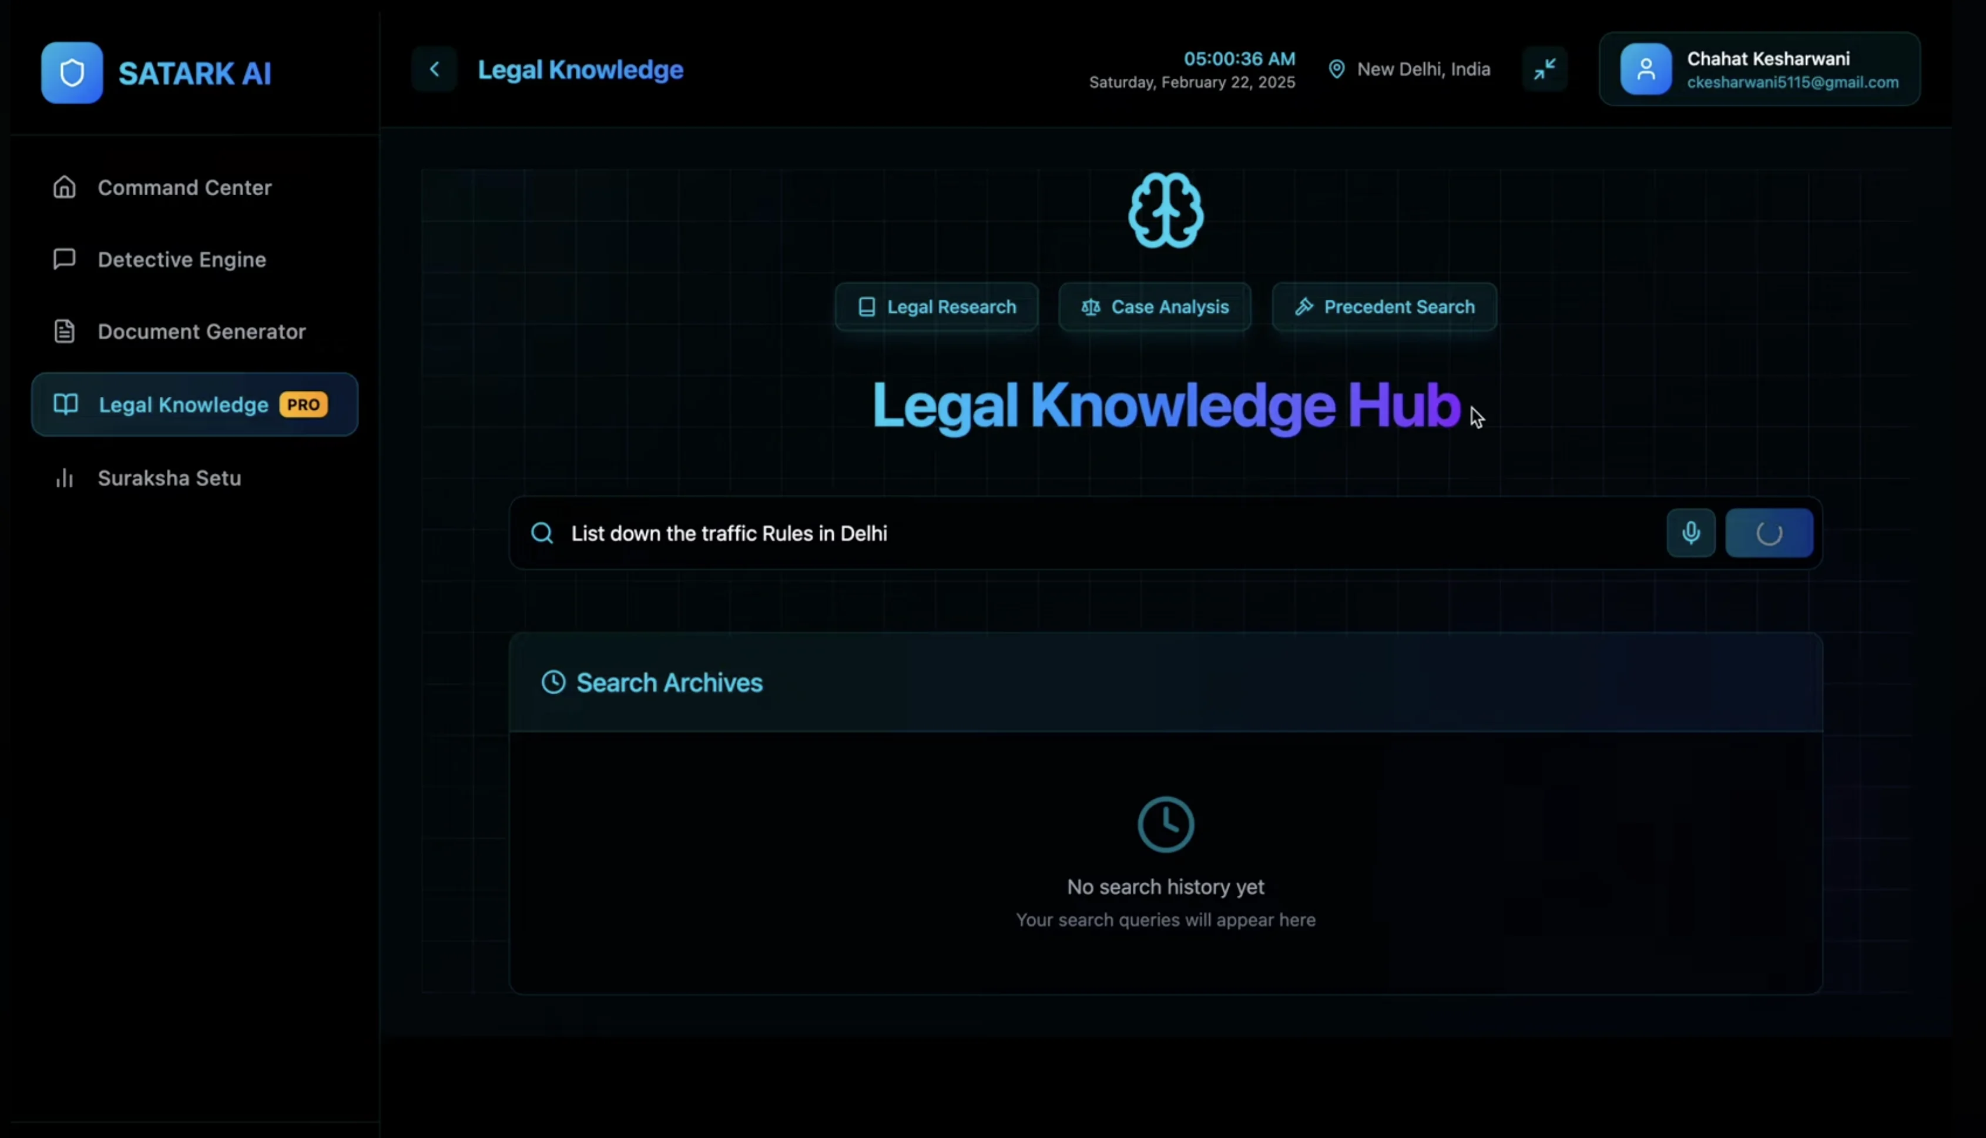Click the user avatar icon
This screenshot has height=1138, width=1986.
coord(1645,69)
